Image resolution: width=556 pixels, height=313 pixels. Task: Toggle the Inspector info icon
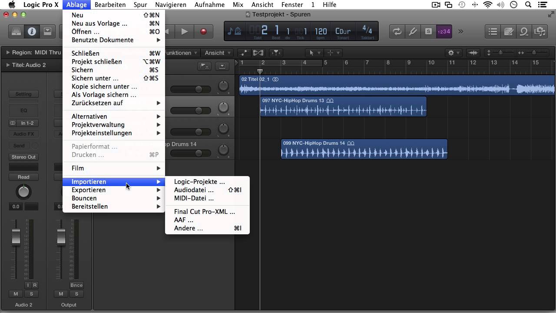[32, 32]
